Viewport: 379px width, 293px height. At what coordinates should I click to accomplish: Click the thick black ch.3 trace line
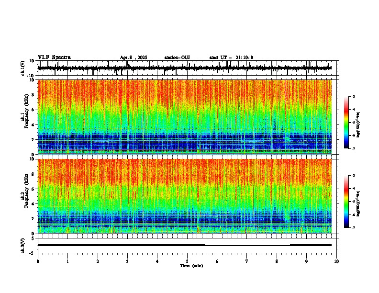pos(185,245)
